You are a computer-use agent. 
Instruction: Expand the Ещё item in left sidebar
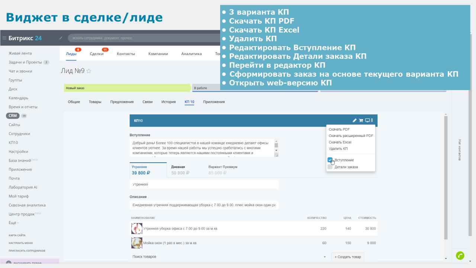click(13, 223)
